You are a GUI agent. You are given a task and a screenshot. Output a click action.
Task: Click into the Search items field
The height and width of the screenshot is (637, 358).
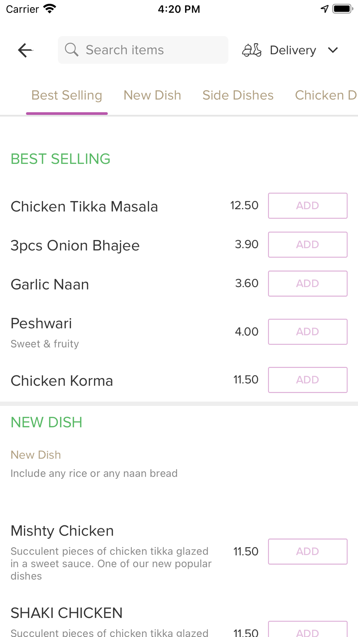(143, 50)
